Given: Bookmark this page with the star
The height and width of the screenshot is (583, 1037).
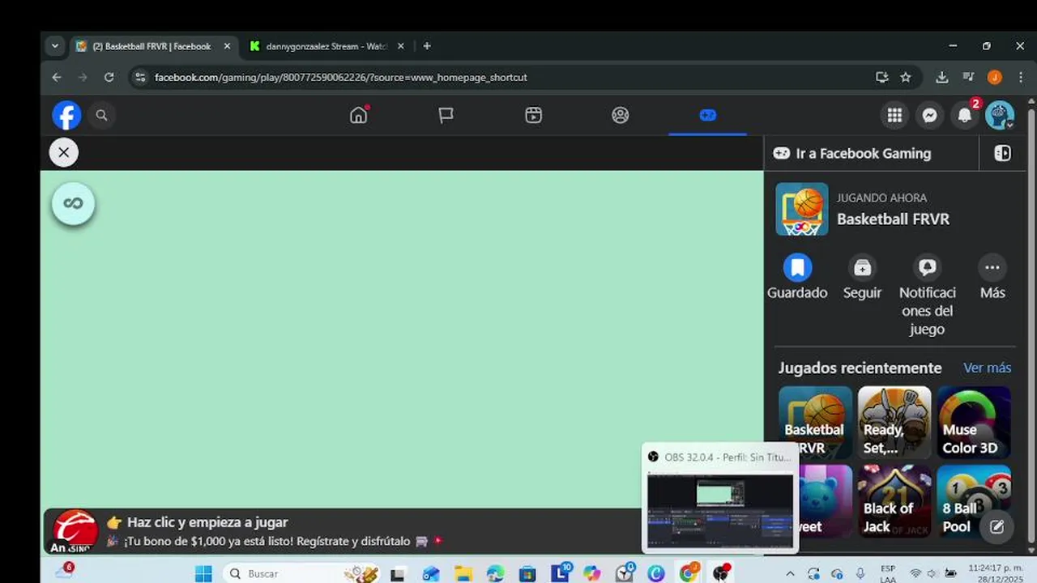Looking at the screenshot, I should coord(906,77).
